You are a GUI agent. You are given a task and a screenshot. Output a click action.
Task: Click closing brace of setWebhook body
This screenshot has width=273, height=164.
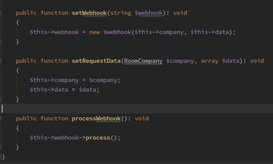point(17,42)
